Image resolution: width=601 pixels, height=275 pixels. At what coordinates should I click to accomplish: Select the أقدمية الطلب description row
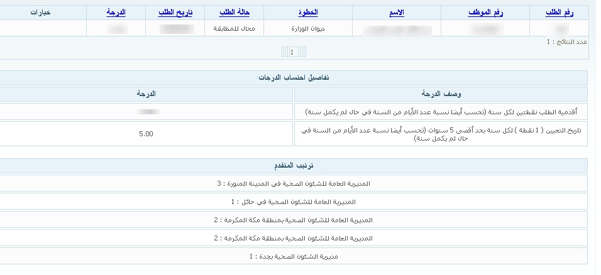pyautogui.click(x=441, y=111)
